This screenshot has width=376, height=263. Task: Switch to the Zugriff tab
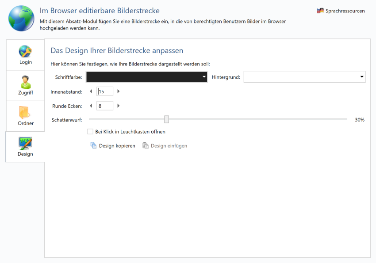[x=25, y=86]
